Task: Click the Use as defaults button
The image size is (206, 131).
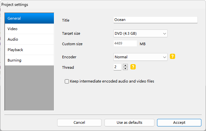Action: 129,122
